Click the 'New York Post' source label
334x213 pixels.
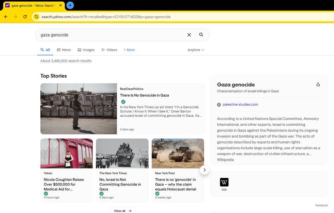coord(165,173)
